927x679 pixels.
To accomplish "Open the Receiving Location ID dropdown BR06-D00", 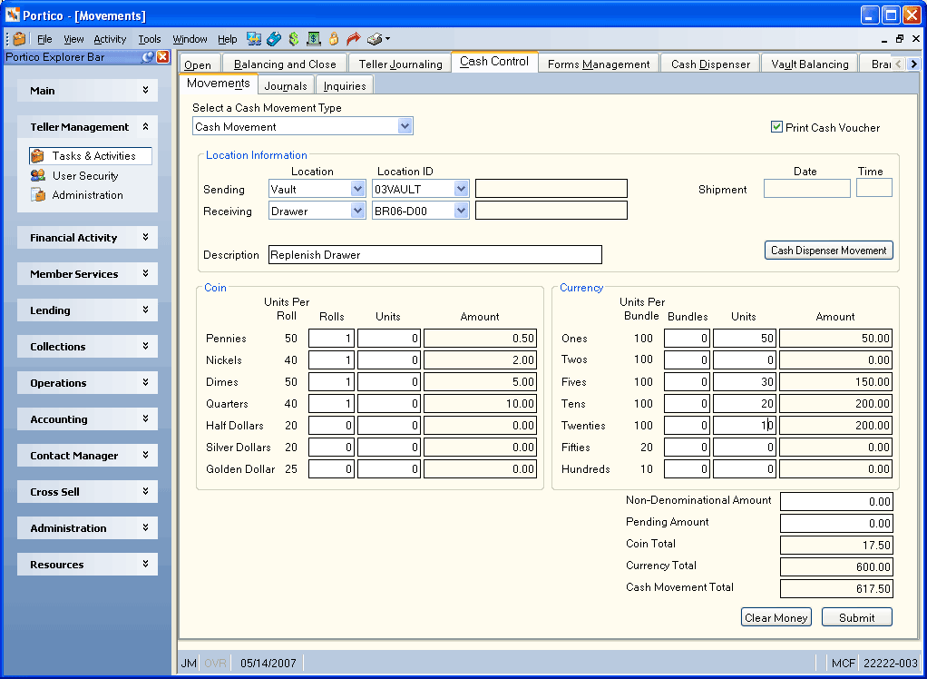I will tap(461, 212).
